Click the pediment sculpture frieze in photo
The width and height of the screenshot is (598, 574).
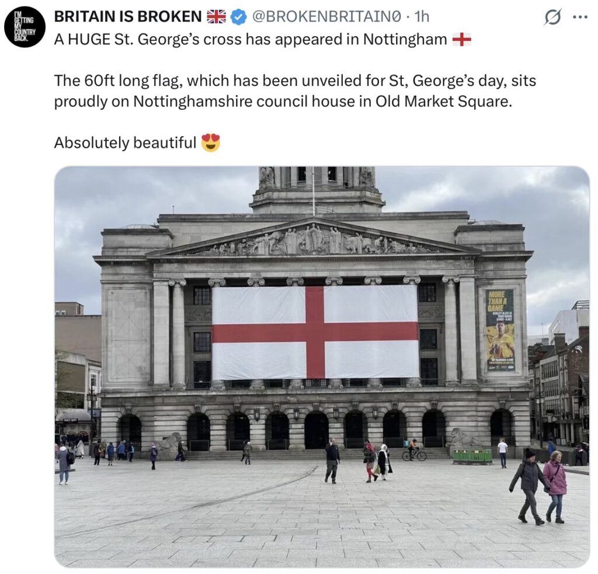pos(314,240)
